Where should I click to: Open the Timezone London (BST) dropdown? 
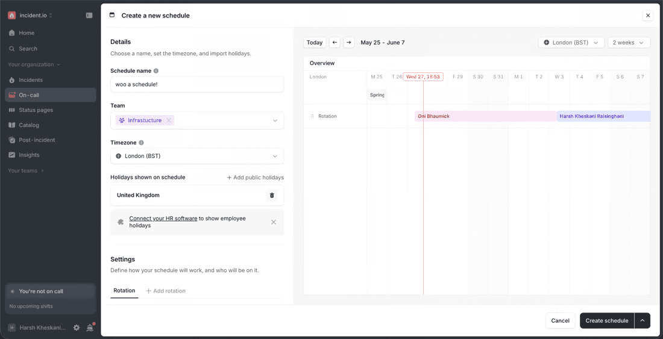coord(197,156)
